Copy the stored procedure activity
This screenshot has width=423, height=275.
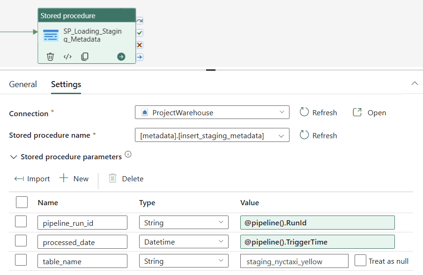[x=85, y=56]
